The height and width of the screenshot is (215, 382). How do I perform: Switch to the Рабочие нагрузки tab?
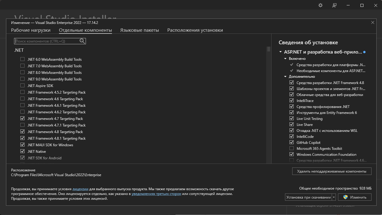pos(31,30)
